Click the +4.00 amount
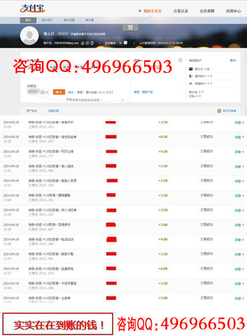247x336 pixels. pos(163,239)
